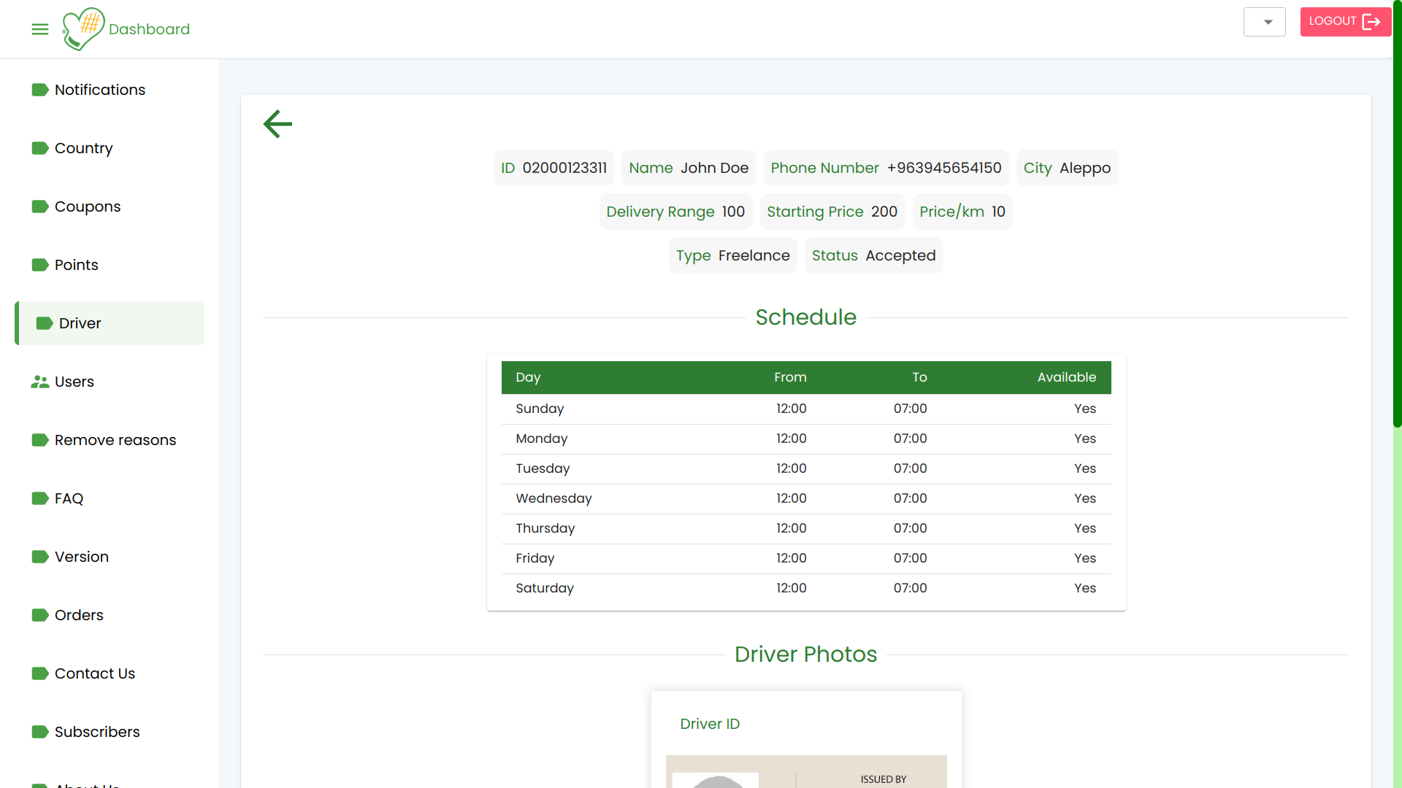
Task: Click the Country tag icon
Action: pos(40,148)
